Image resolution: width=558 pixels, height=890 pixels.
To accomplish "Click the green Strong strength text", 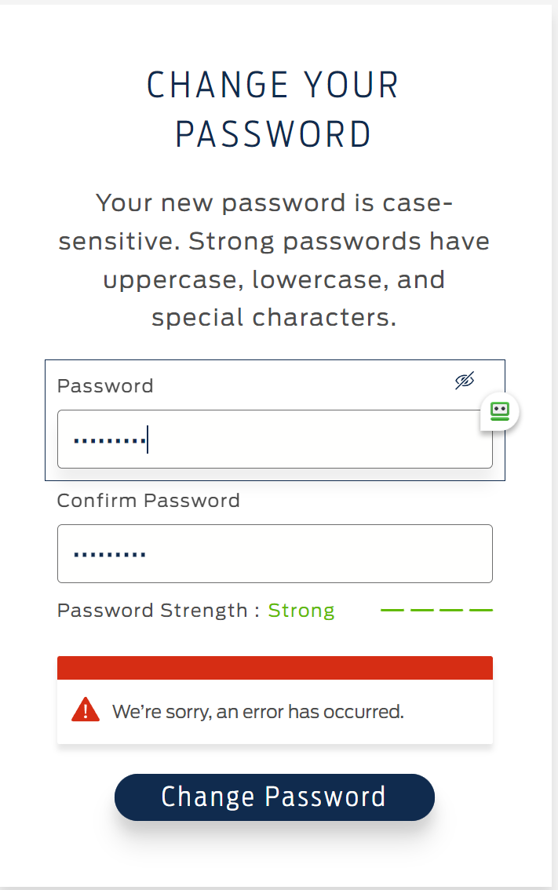I will (301, 610).
